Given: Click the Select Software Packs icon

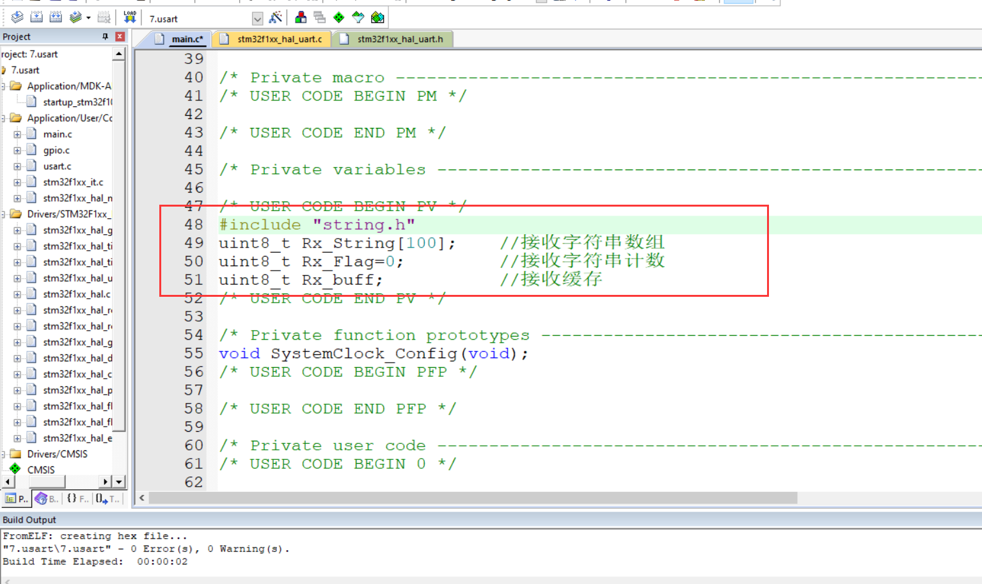Looking at the screenshot, I should coord(358,17).
